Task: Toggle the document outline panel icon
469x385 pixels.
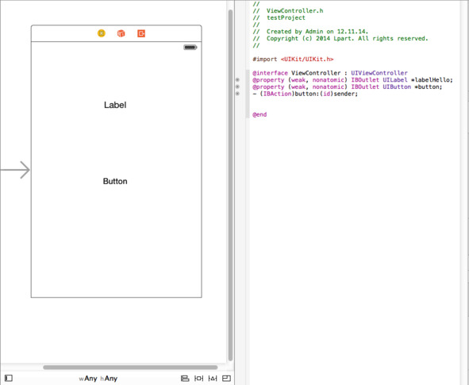Action: pyautogui.click(x=9, y=378)
